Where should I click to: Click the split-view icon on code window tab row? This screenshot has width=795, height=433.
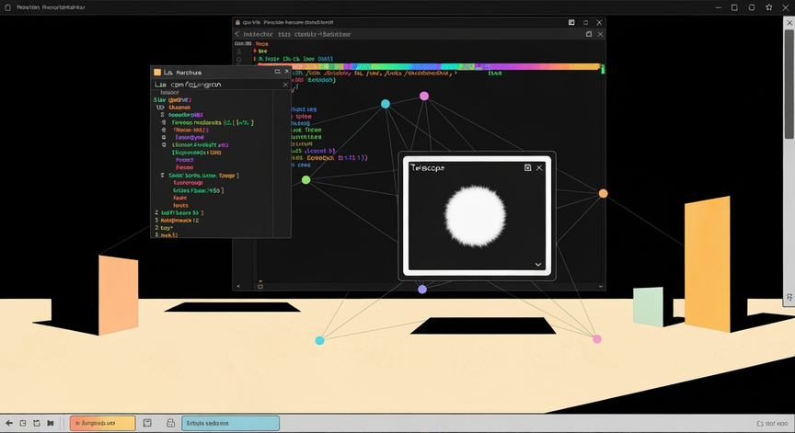pos(589,34)
